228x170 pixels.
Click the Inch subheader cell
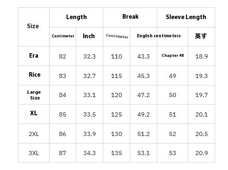pyautogui.click(x=89, y=36)
